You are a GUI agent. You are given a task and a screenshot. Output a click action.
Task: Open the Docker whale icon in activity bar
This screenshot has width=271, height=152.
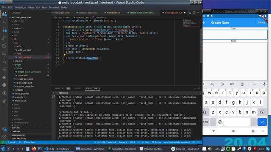[x=4, y=77]
